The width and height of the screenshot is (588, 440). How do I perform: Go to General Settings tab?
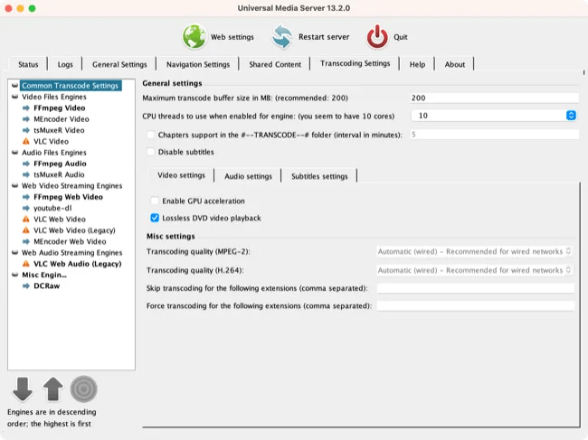[119, 64]
